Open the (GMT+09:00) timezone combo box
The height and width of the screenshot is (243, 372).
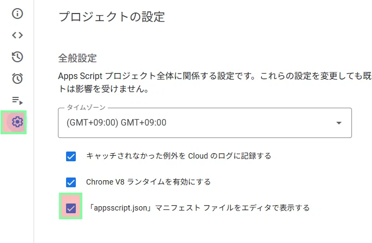[x=205, y=123]
